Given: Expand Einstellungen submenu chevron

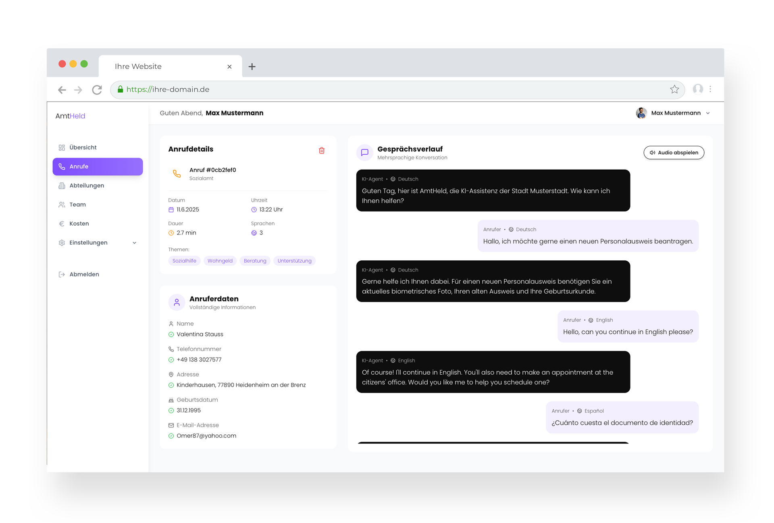Looking at the screenshot, I should [x=134, y=243].
